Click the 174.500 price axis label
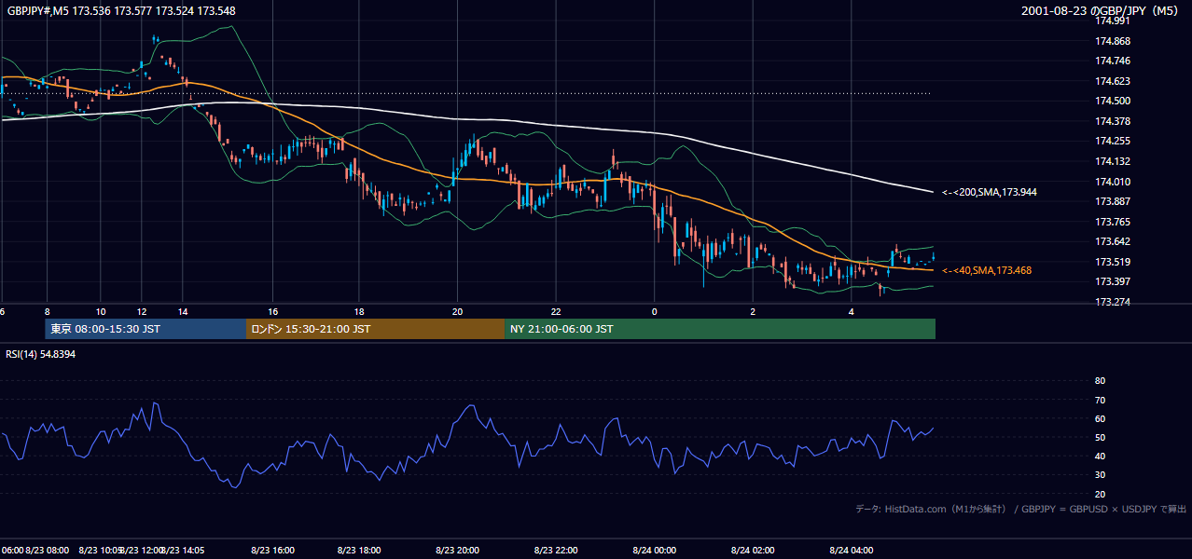 1112,101
